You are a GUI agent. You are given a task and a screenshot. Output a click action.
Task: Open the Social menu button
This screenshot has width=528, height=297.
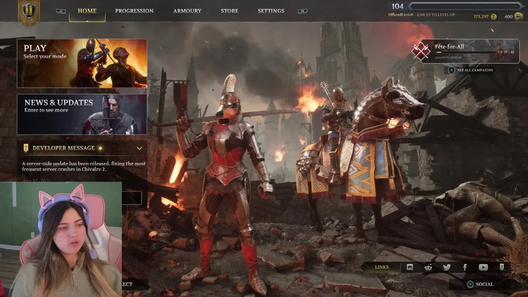[x=480, y=284]
